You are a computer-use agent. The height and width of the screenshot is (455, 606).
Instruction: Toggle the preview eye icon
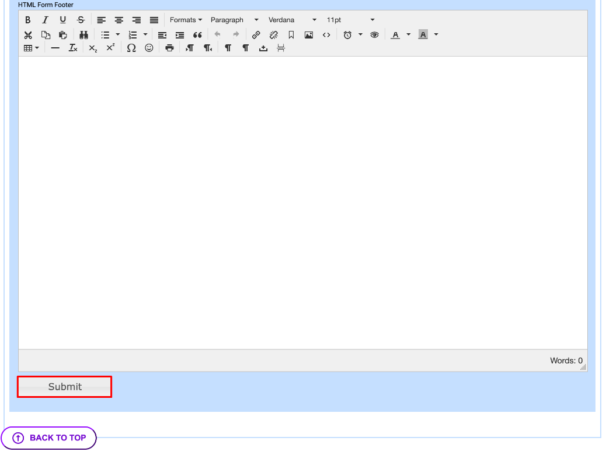point(374,35)
